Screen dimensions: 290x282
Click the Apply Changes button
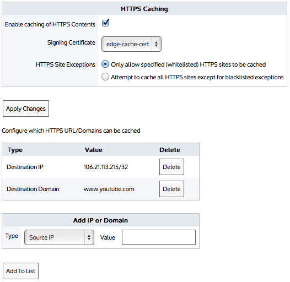click(26, 109)
